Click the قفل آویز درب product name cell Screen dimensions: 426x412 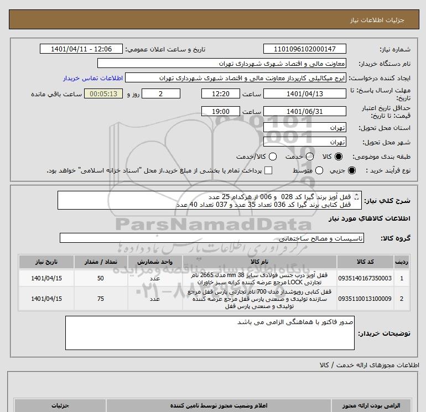tap(259, 279)
